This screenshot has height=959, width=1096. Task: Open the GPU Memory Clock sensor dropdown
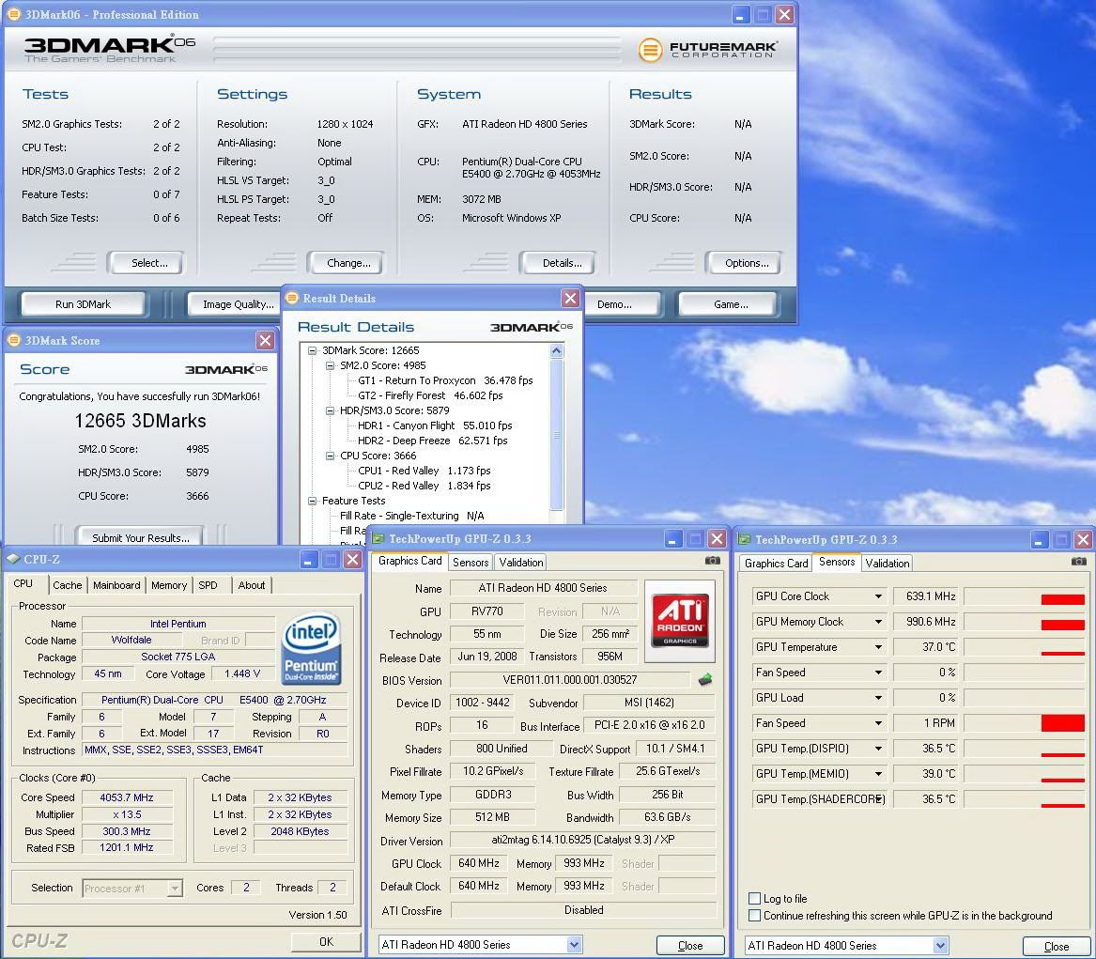(879, 622)
